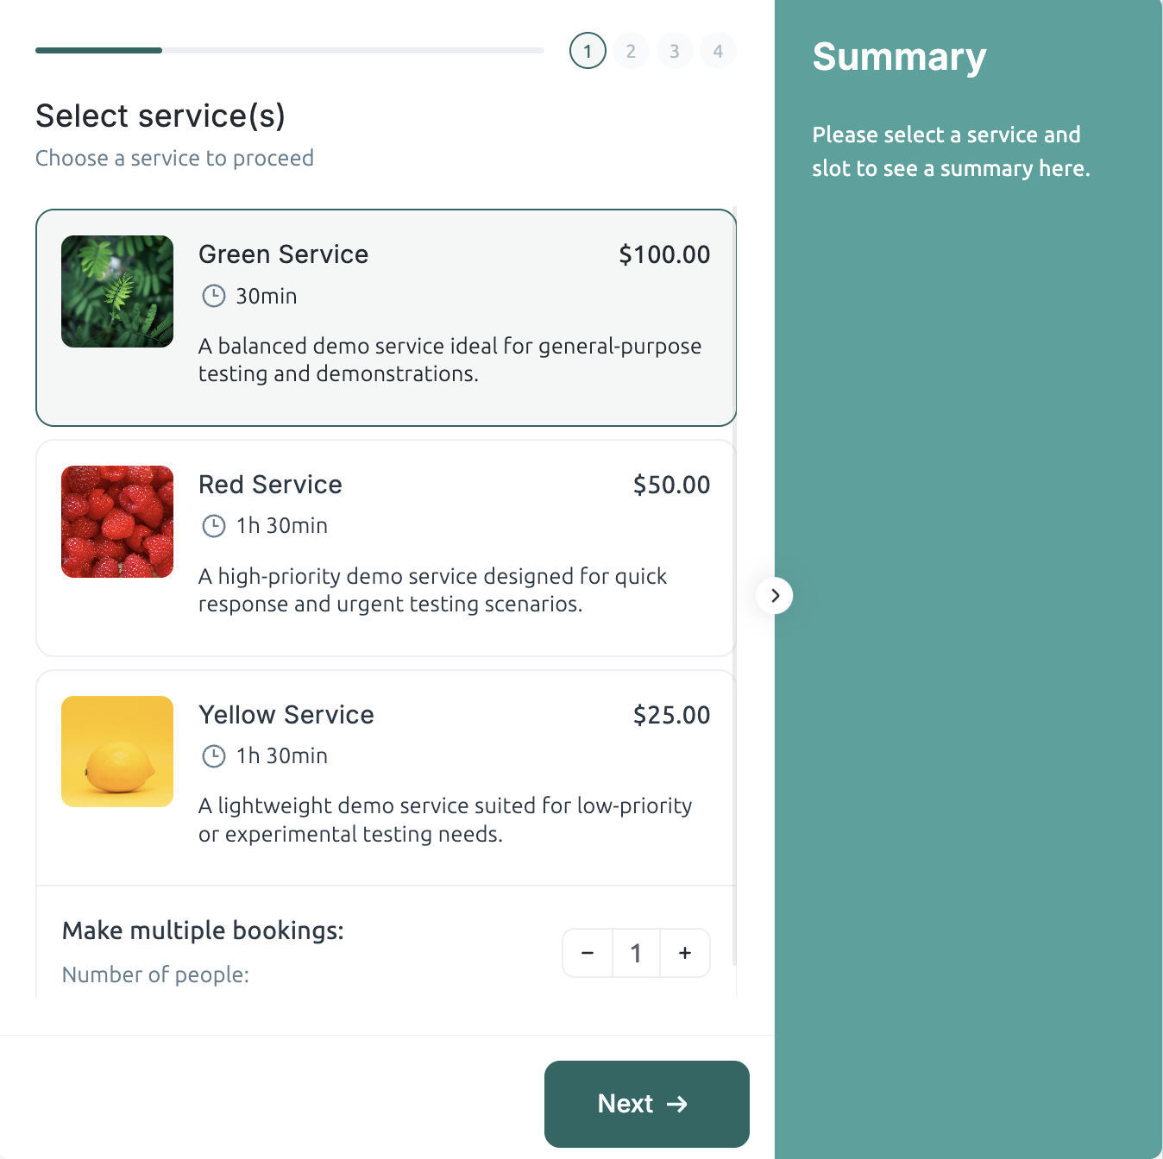Select the Green Service card
This screenshot has width=1163, height=1159.
click(x=386, y=316)
